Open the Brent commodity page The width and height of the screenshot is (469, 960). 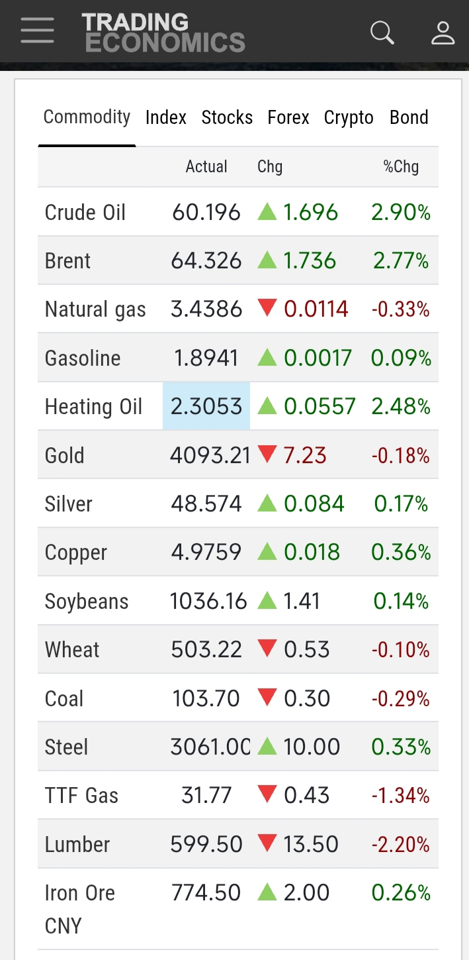pyautogui.click(x=67, y=261)
